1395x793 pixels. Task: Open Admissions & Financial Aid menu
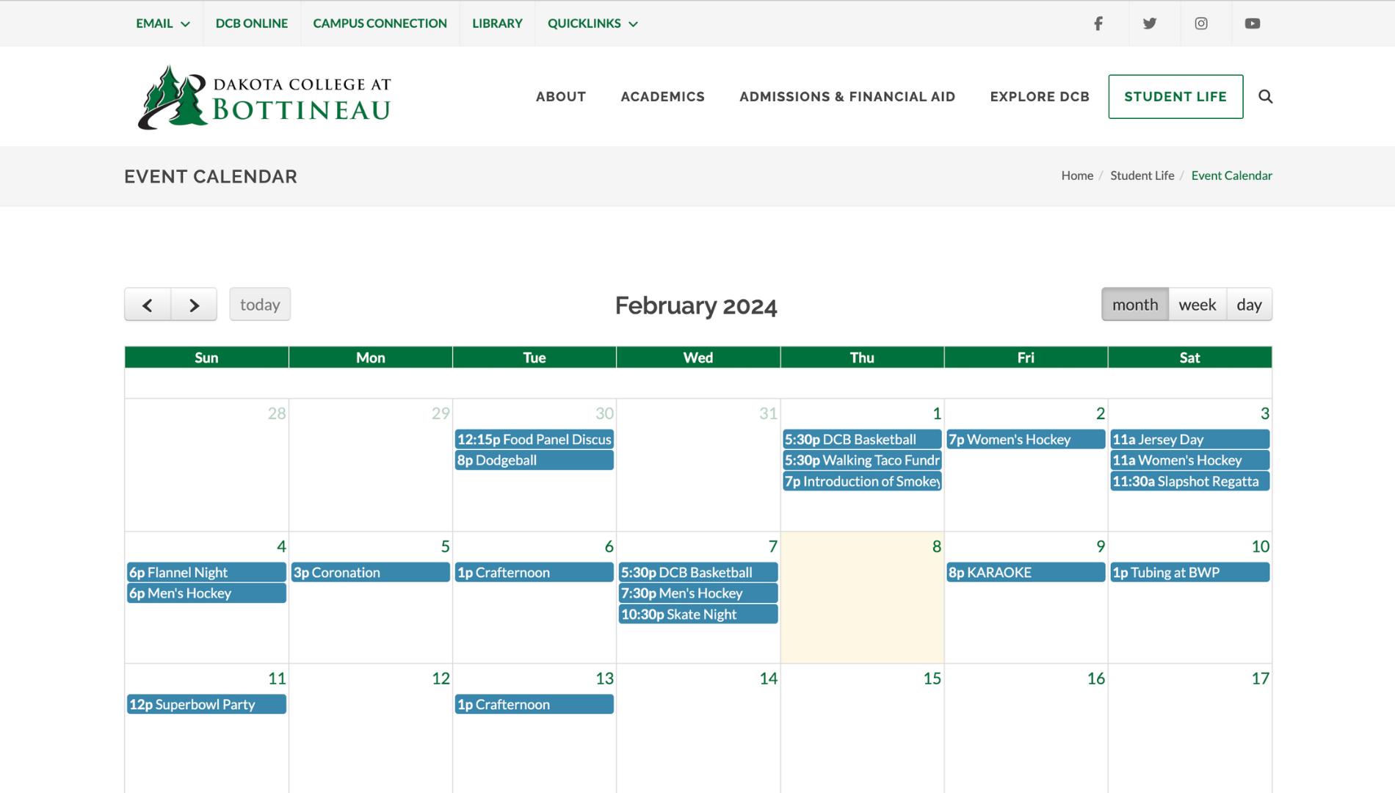(847, 96)
